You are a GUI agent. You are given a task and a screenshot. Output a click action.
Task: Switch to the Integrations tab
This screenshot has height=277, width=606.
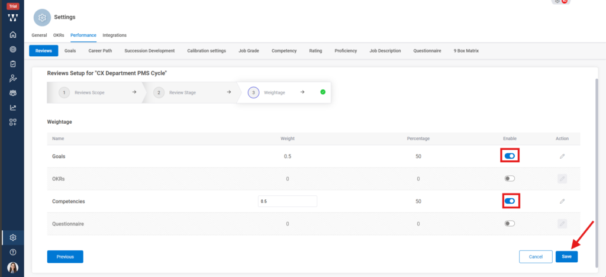tap(114, 35)
